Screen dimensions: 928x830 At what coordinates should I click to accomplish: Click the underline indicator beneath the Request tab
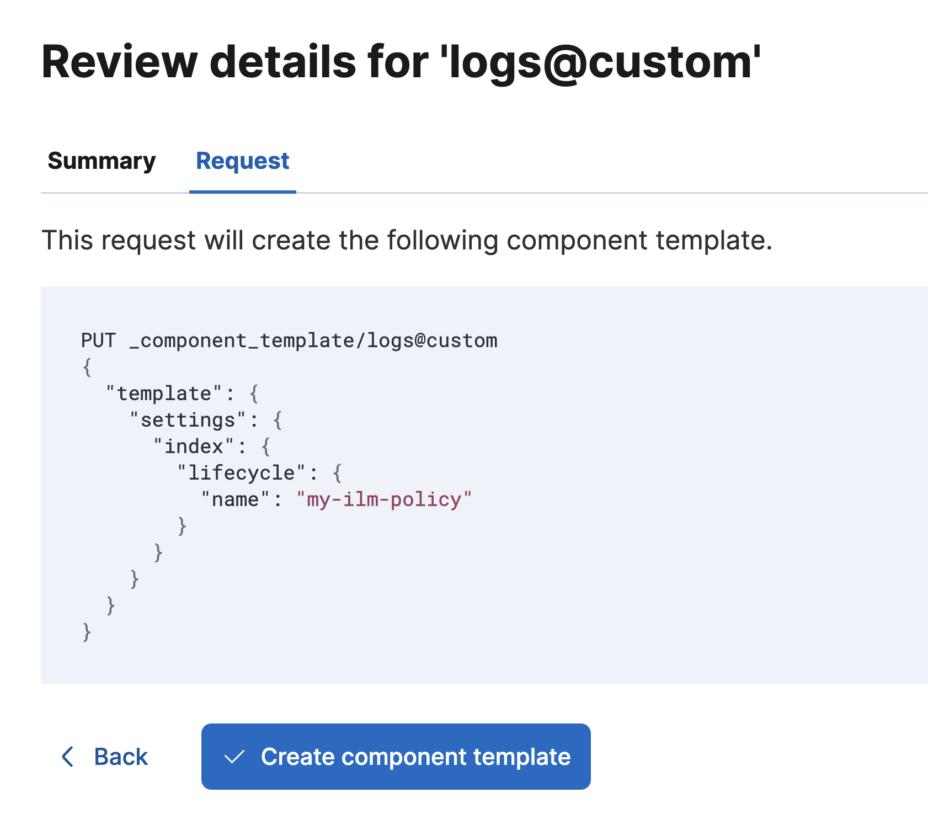click(242, 192)
